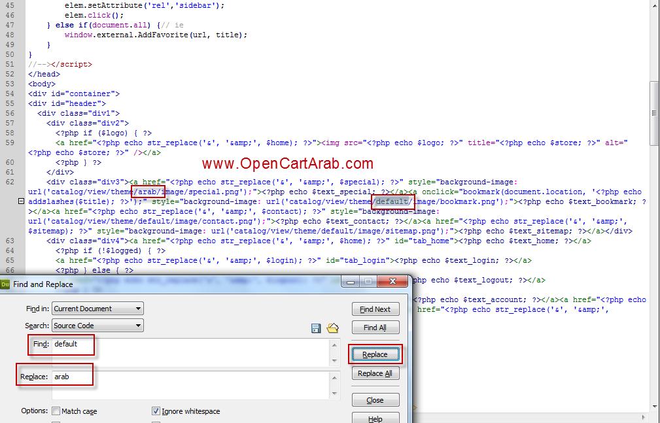Click the "<?php } else { ?>" line
This screenshot has width=660, height=423.
(x=95, y=271)
